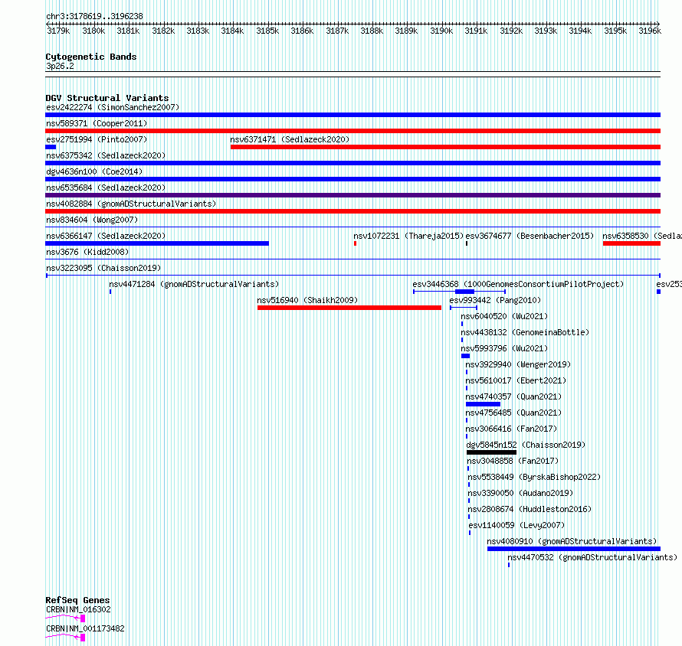This screenshot has height=646, width=682.
Task: Select the Cytogenetic Bands track title
Action: (x=91, y=57)
